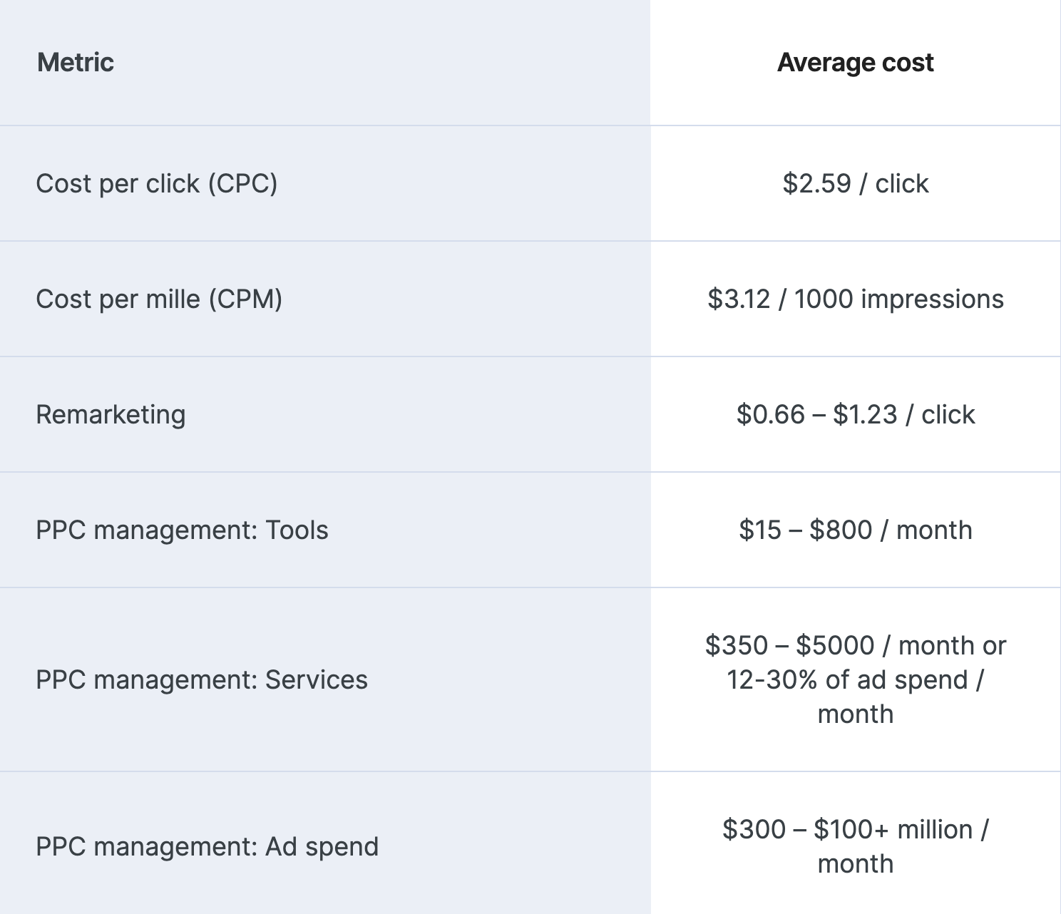This screenshot has width=1061, height=914.
Task: Click the $800 maximum tools price
Action: pos(840,530)
